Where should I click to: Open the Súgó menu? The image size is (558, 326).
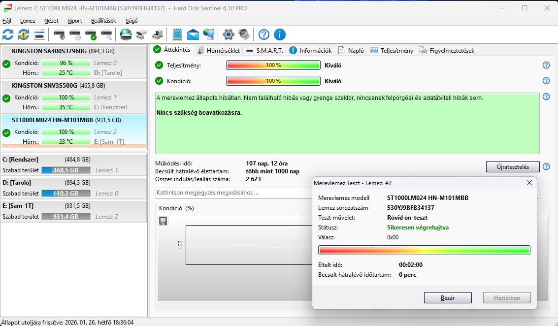coord(131,21)
